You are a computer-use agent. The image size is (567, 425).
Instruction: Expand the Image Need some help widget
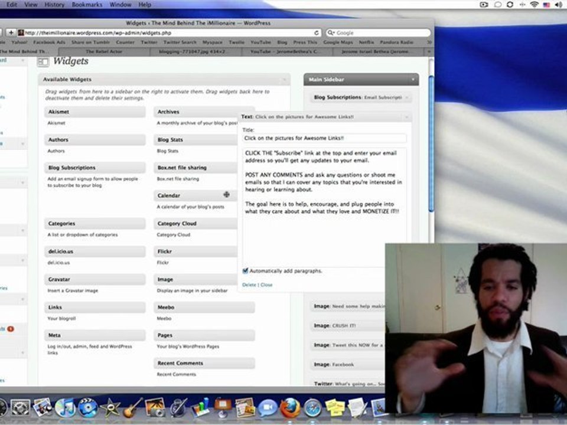[x=348, y=306]
